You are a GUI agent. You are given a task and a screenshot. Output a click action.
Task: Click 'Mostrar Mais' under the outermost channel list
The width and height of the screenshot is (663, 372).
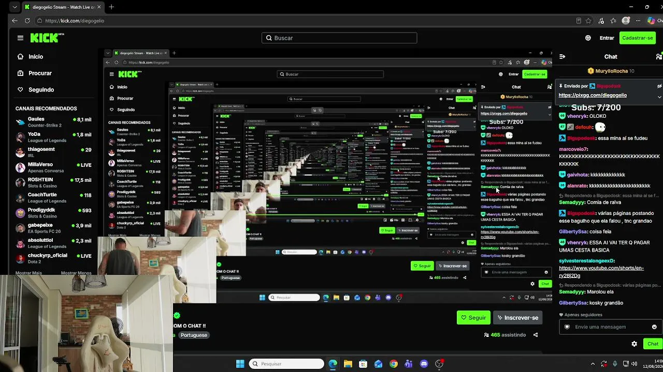point(28,273)
